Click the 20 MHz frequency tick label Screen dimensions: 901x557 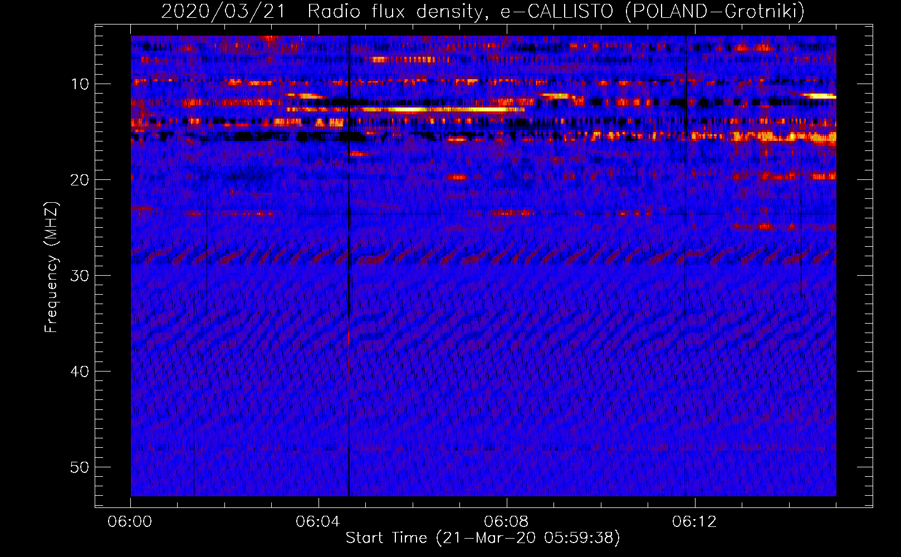coord(80,180)
